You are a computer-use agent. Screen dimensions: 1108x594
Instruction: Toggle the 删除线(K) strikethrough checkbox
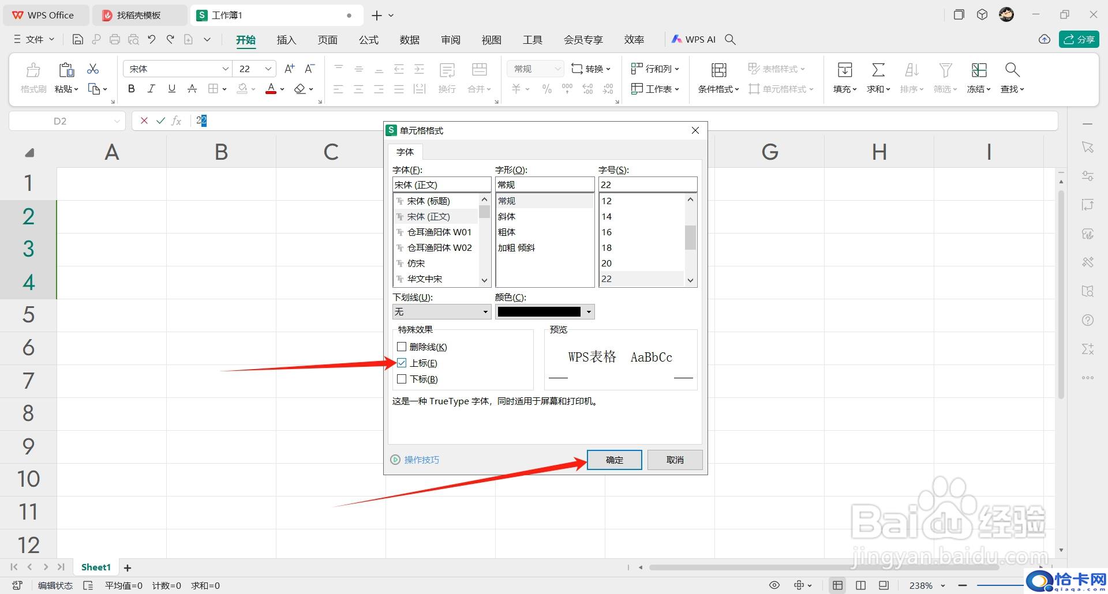coord(402,347)
